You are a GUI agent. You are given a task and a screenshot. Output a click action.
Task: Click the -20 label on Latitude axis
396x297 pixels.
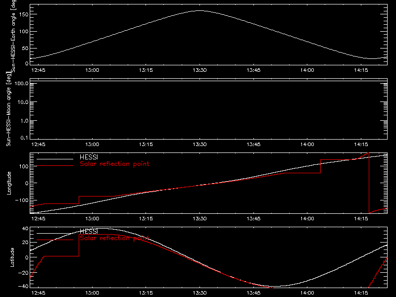[23, 273]
